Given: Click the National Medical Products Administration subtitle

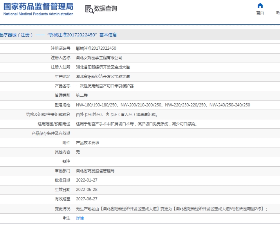Looking at the screenshot, I should coord(38,14).
